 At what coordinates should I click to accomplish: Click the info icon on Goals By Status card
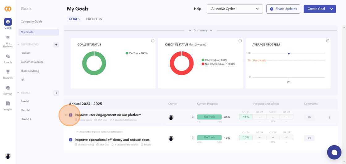point(153,41)
